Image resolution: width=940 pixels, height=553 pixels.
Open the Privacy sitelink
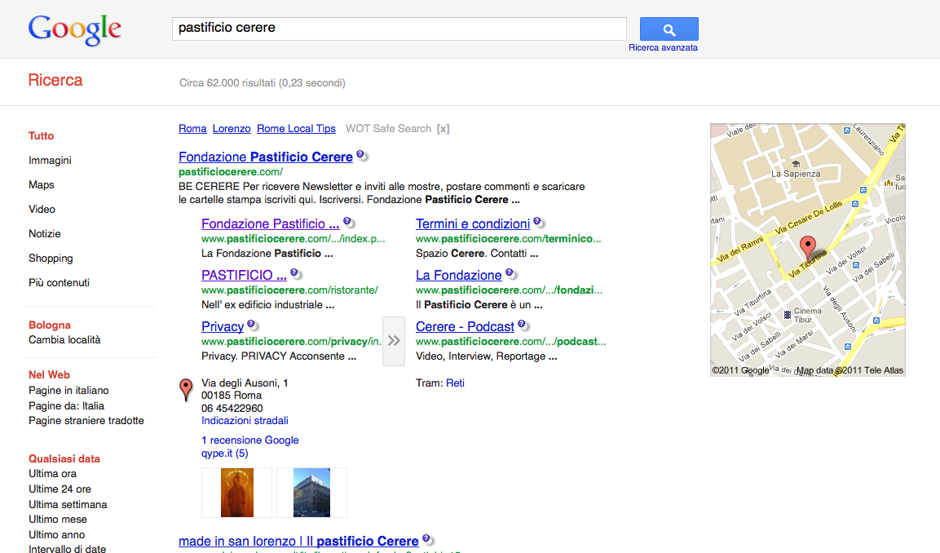tap(223, 327)
